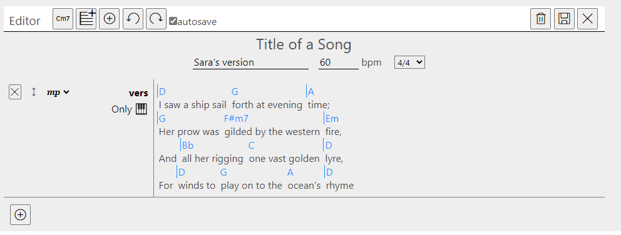Click the Cm7 chord insert button

pyautogui.click(x=63, y=19)
